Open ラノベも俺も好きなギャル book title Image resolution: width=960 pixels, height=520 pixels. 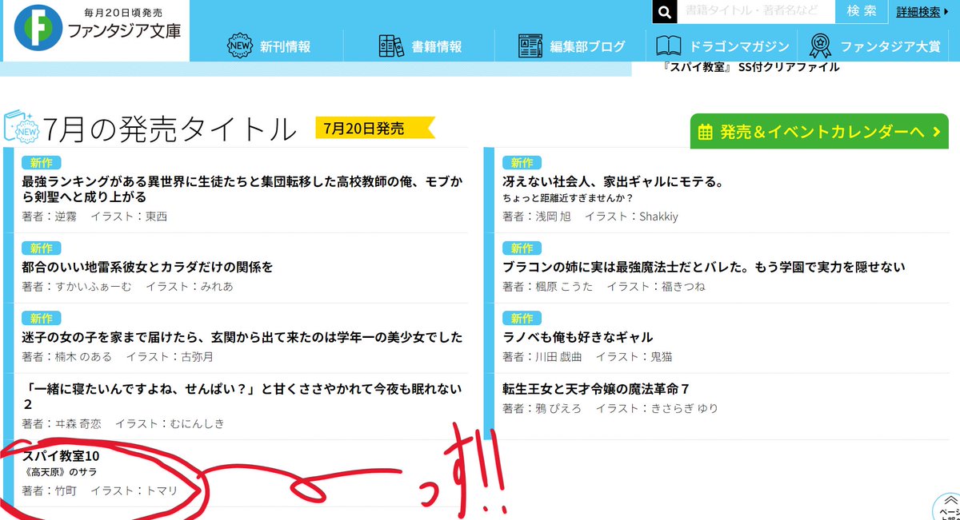tap(578, 337)
